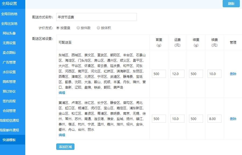Viewport: 242px width, 155px height.
Task: Click first row's 运费 field showing 12.0
Action: click(177, 74)
